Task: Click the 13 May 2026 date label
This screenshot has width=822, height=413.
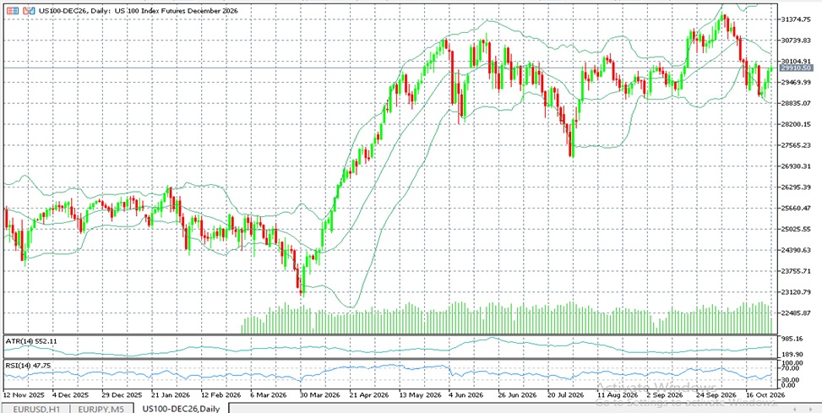Action: tap(419, 394)
